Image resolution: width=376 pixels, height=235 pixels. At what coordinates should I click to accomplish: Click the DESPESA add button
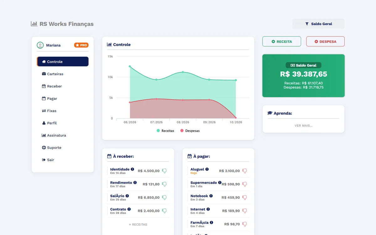click(x=325, y=41)
